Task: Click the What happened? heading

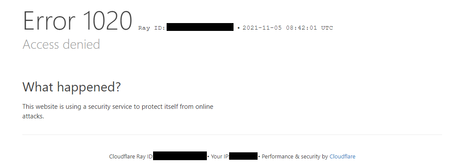Action: click(x=71, y=87)
